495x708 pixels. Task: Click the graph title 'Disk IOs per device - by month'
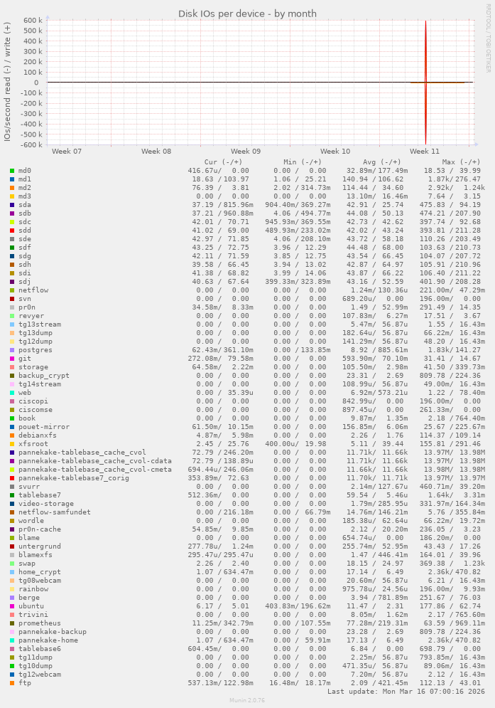click(247, 14)
